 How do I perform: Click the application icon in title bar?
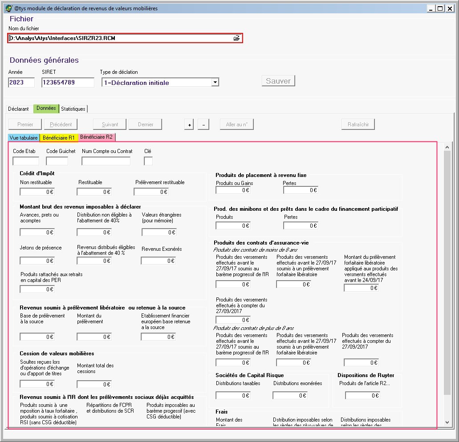[x=8, y=8]
